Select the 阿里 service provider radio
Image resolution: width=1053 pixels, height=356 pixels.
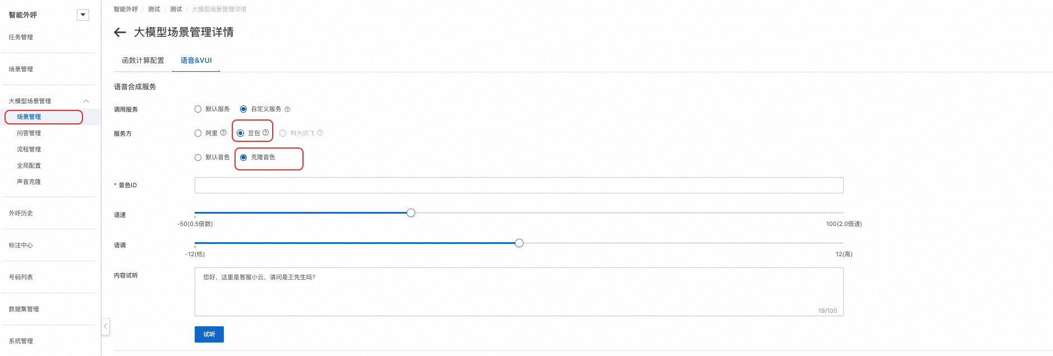(x=198, y=133)
